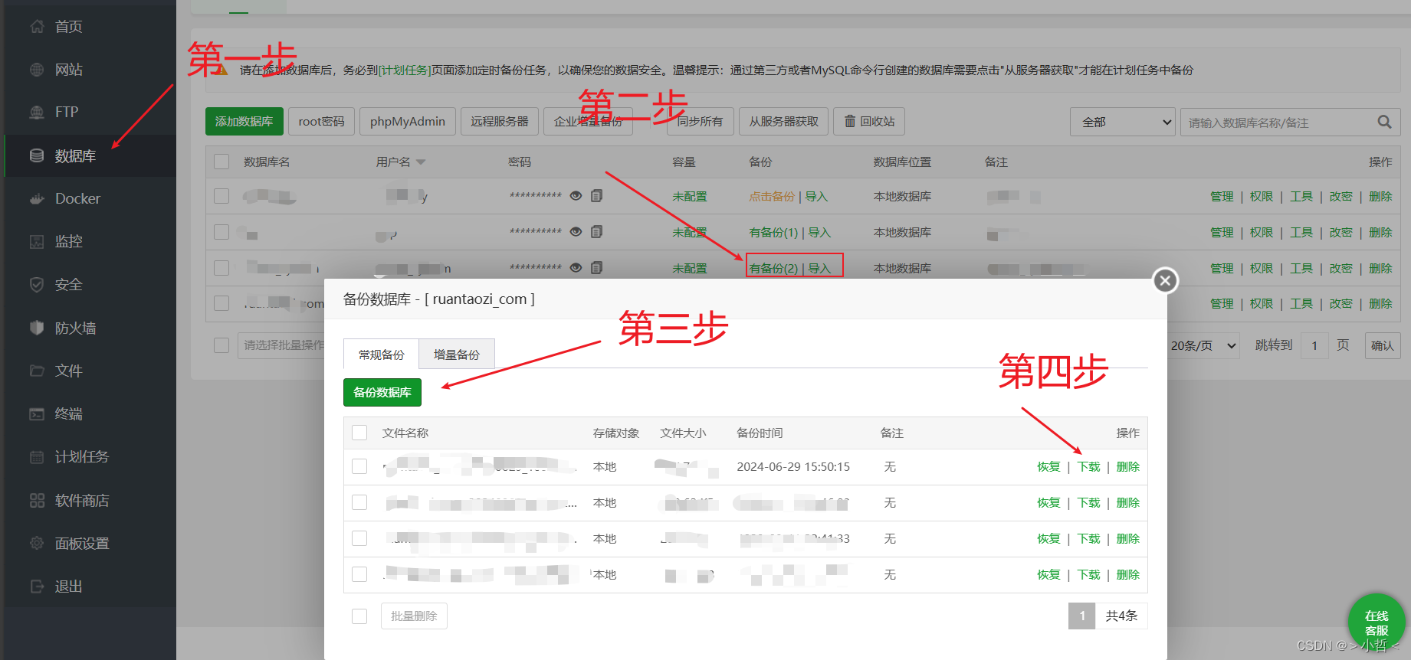Viewport: 1411px width, 660px height.
Task: Open the 20条/页 page size dropdown
Action: click(1203, 346)
